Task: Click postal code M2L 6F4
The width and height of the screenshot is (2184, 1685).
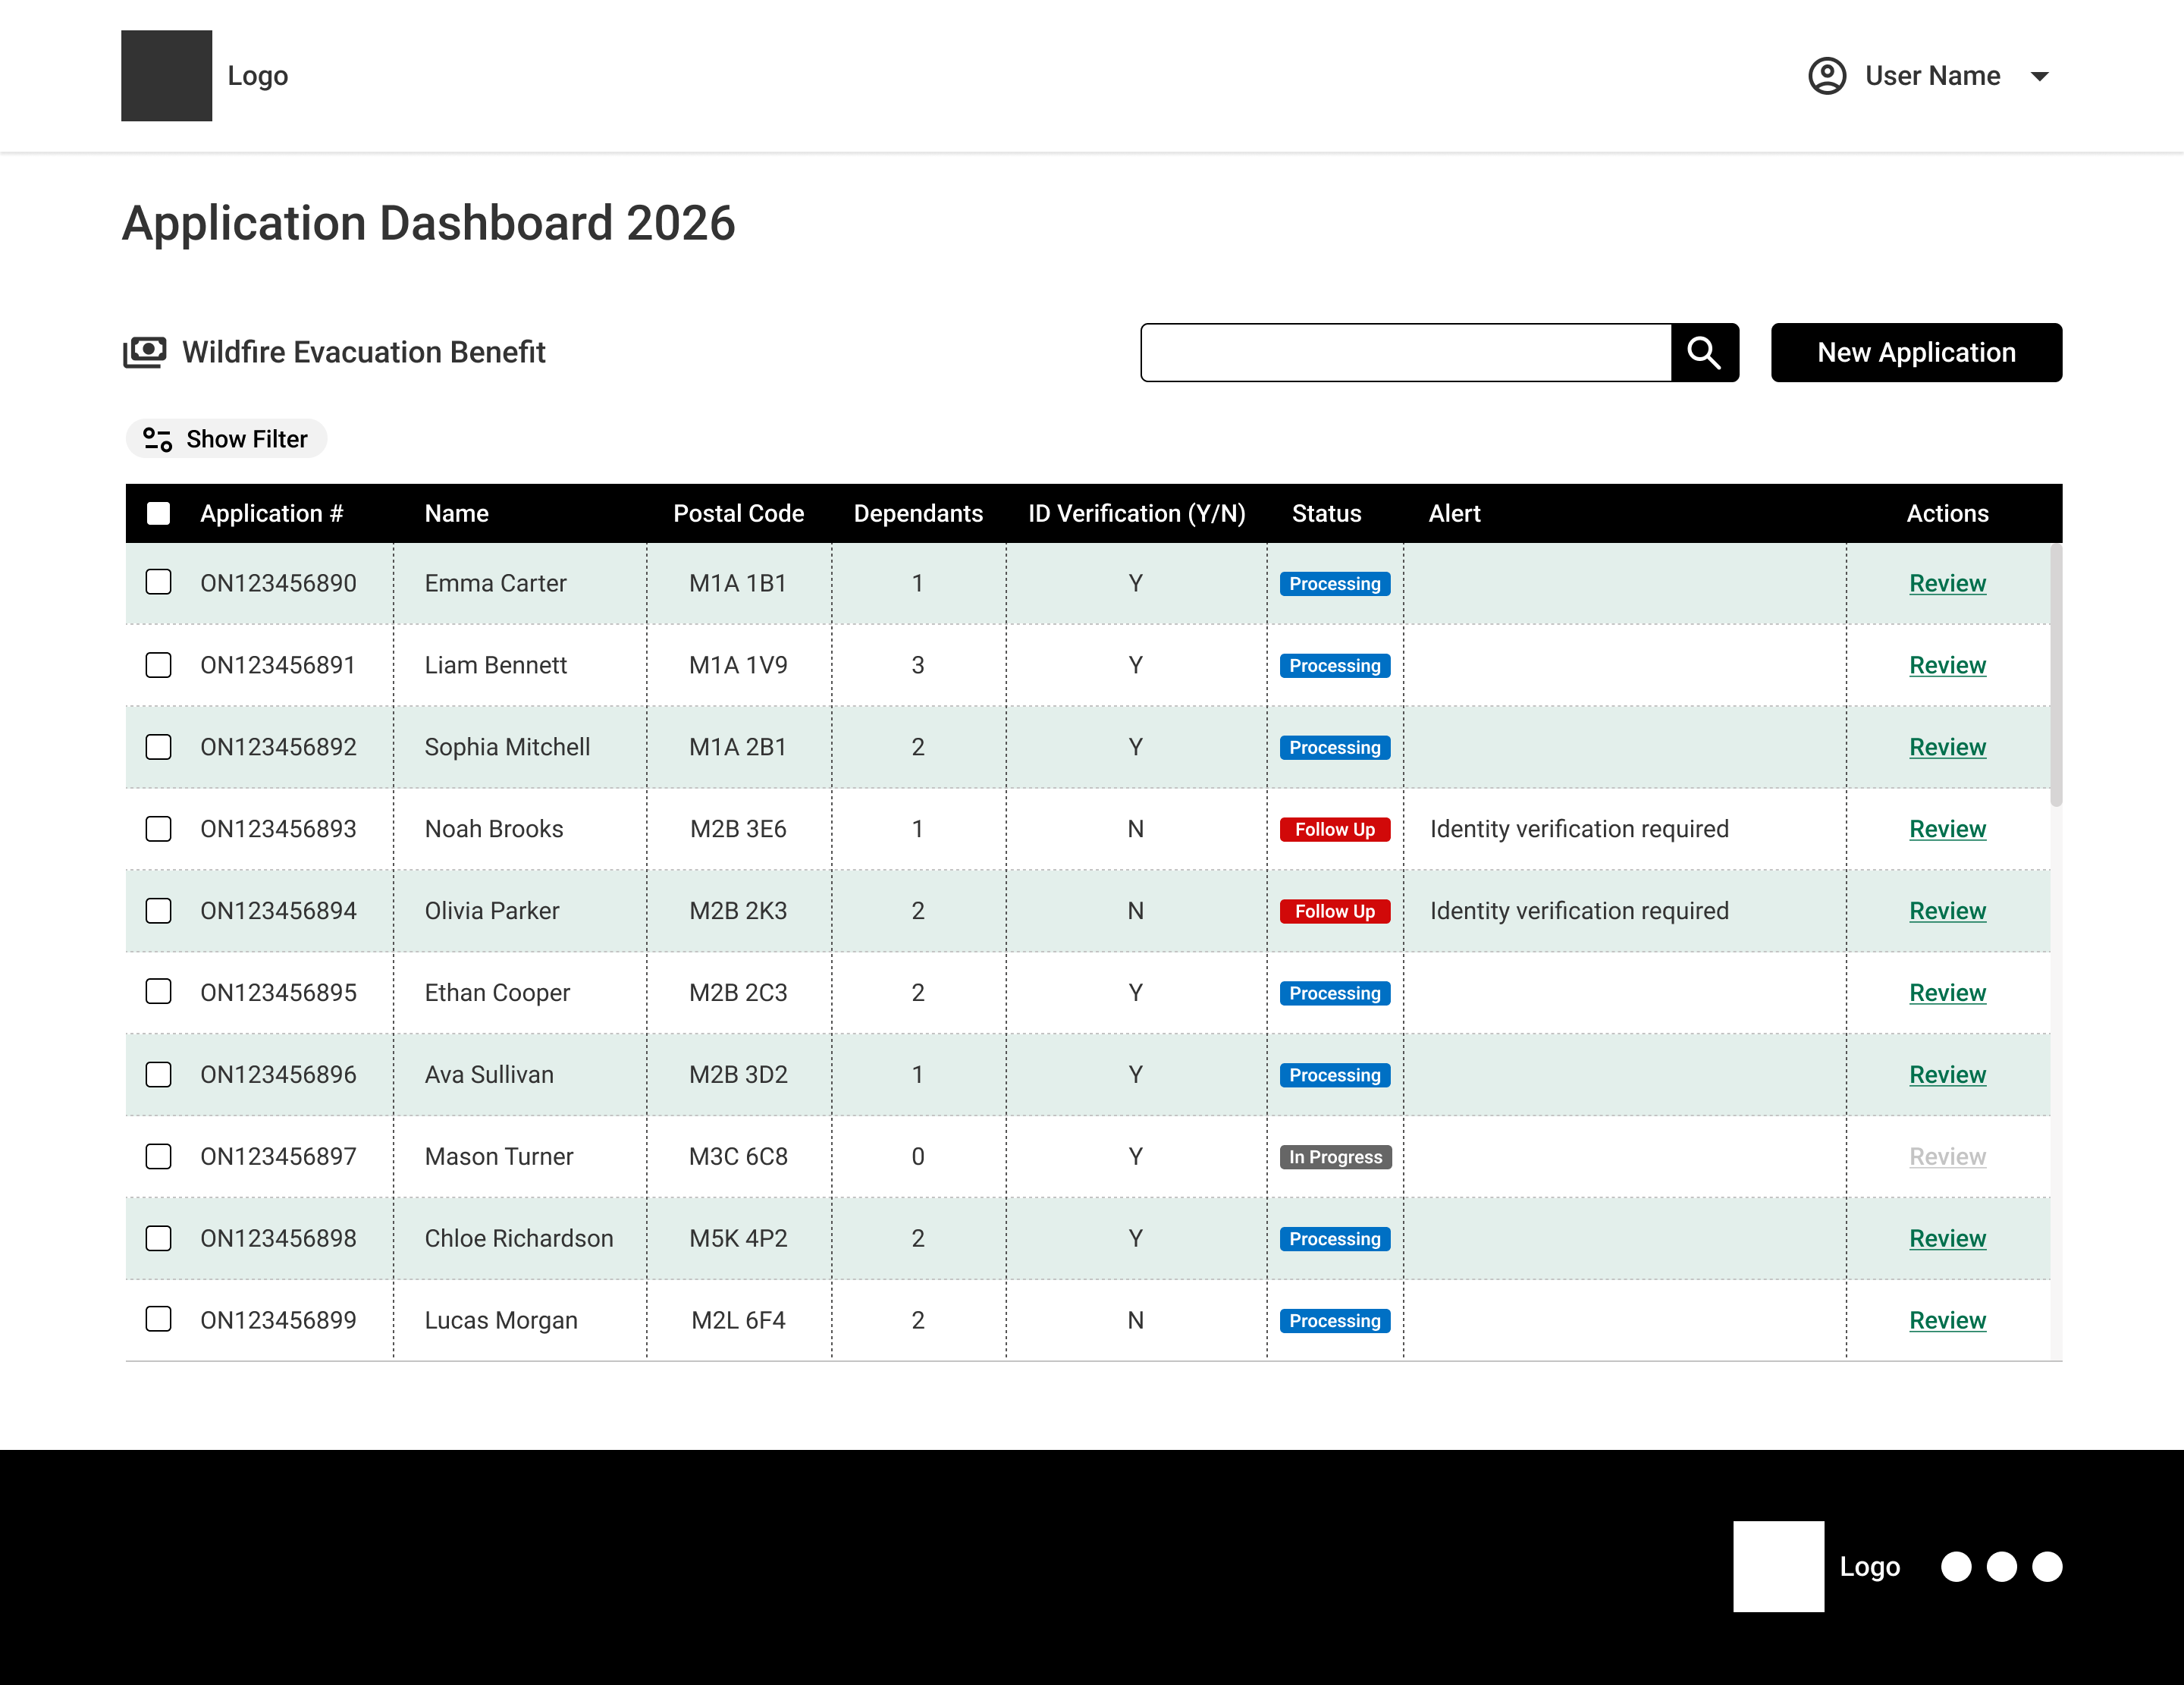Action: click(x=738, y=1321)
